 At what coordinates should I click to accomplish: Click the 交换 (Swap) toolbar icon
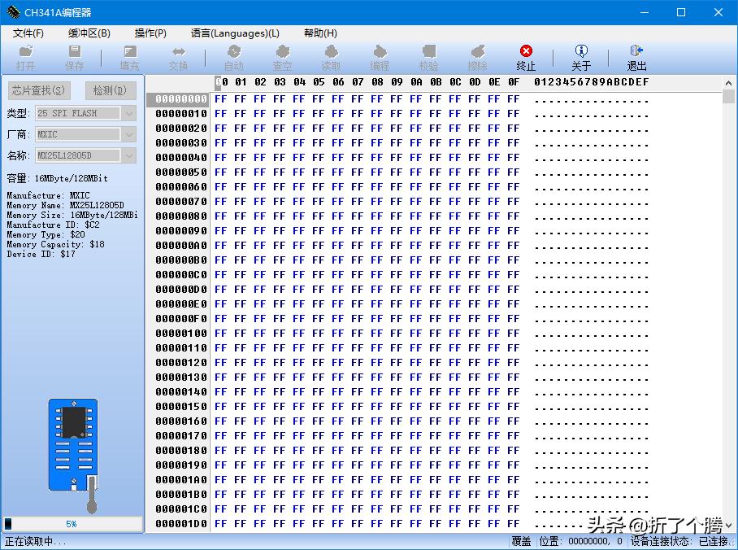pos(178,58)
